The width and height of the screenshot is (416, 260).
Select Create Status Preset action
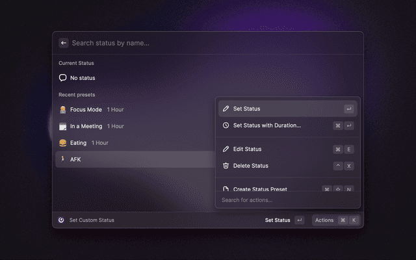pos(260,188)
